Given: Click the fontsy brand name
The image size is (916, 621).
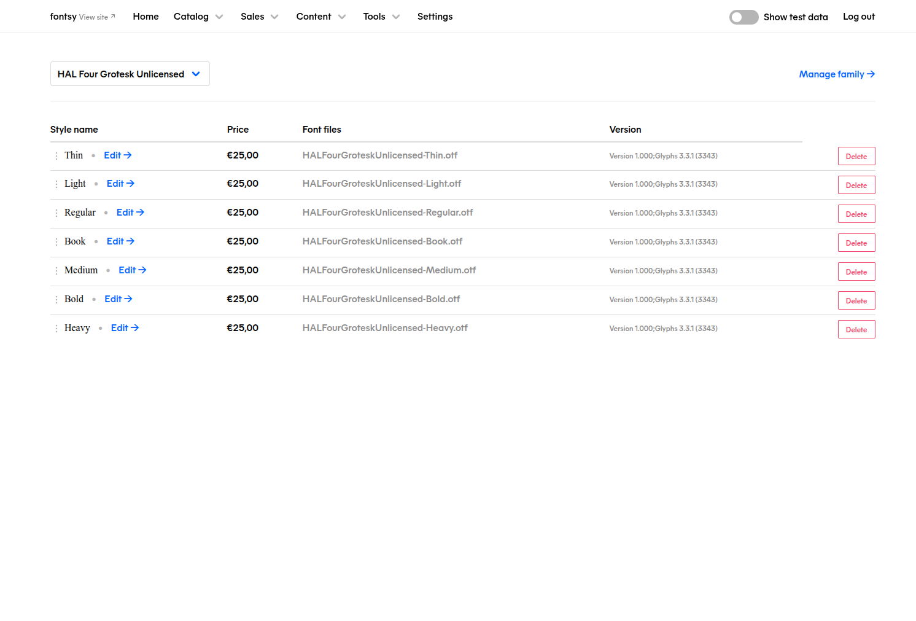Looking at the screenshot, I should [x=63, y=17].
